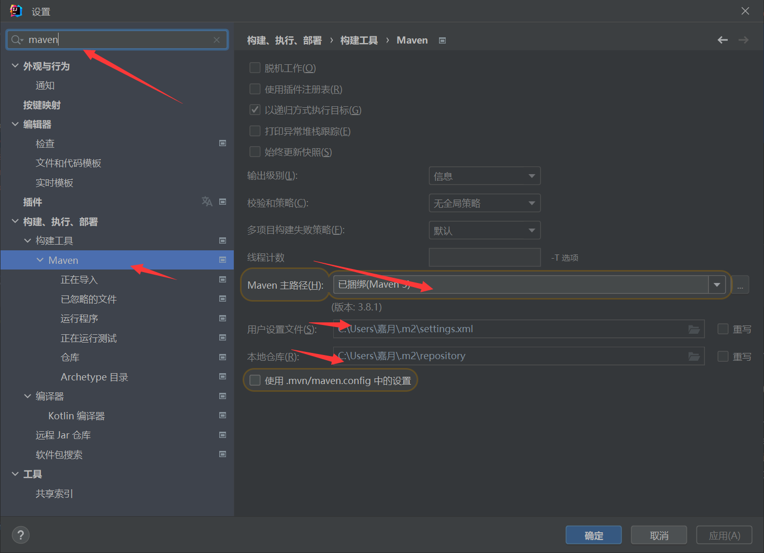The height and width of the screenshot is (553, 764).
Task: Click the search magnifier history icon
Action: pos(17,40)
